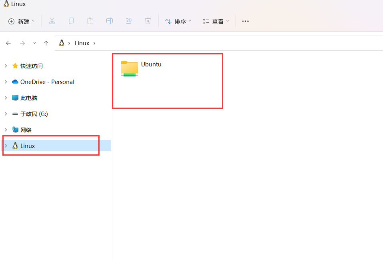
Task: Expand the 快速访问 tree node
Action: click(6, 66)
